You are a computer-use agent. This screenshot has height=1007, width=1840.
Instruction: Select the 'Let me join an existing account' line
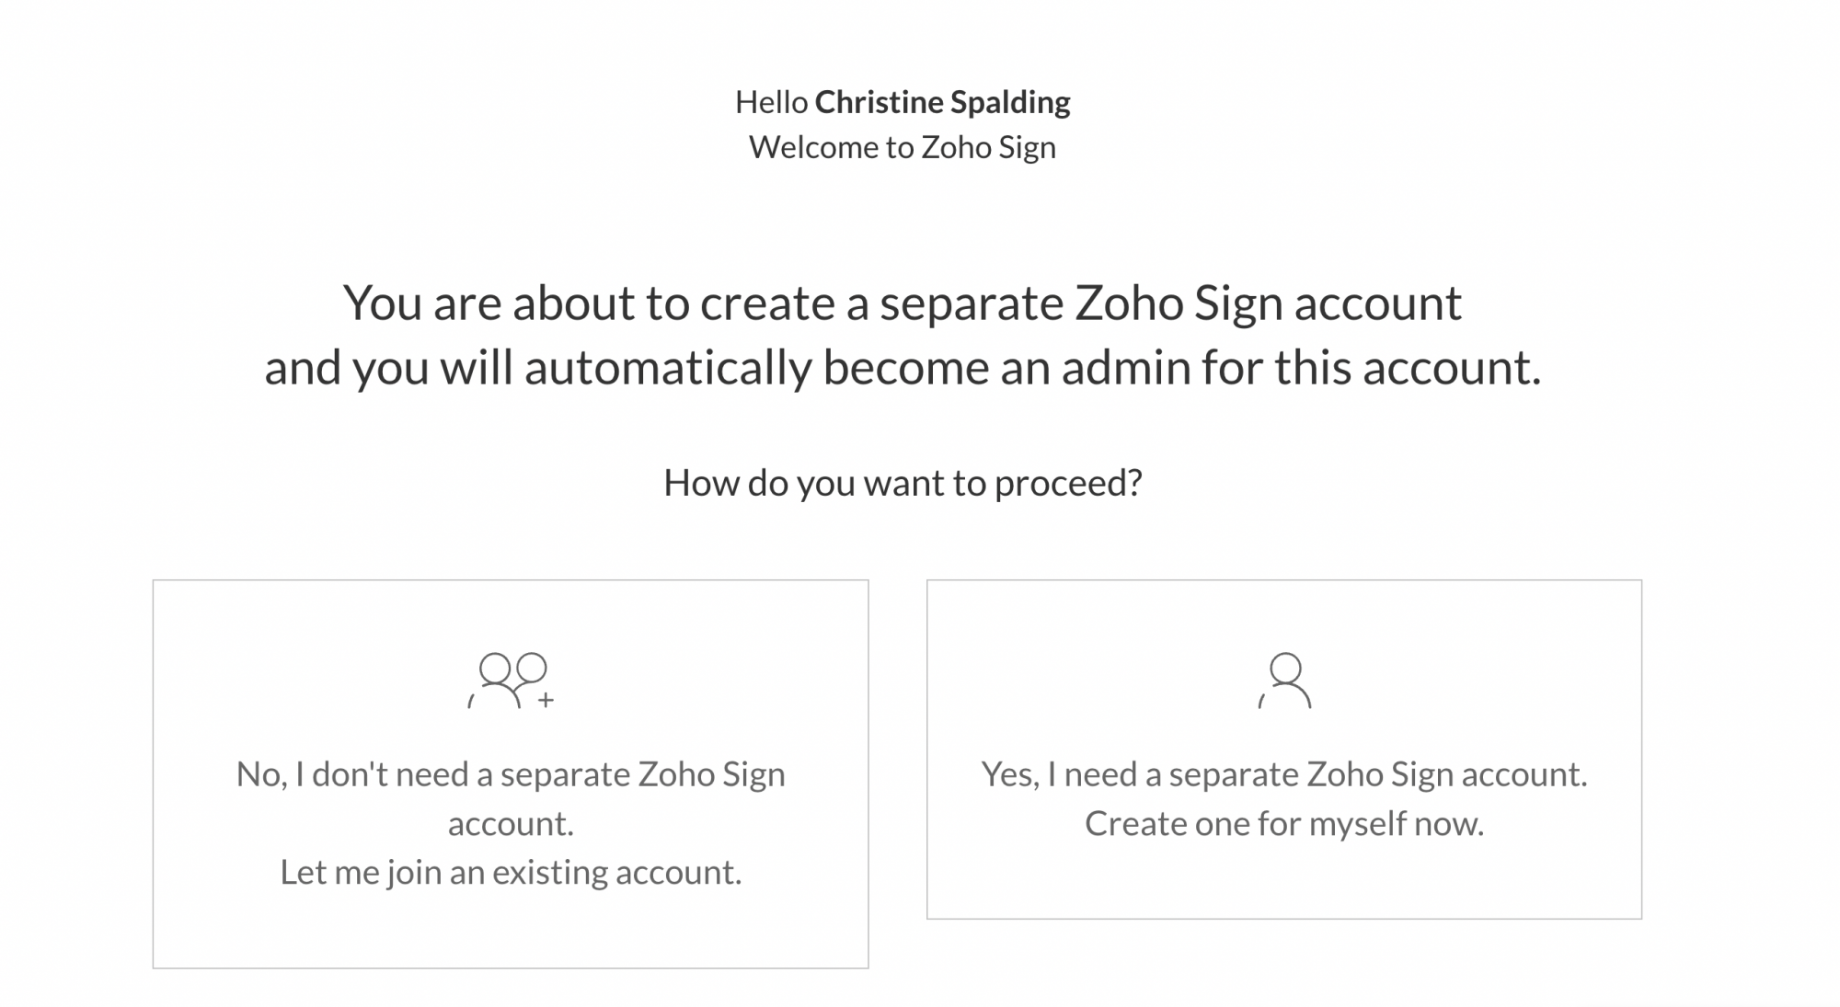coord(511,872)
